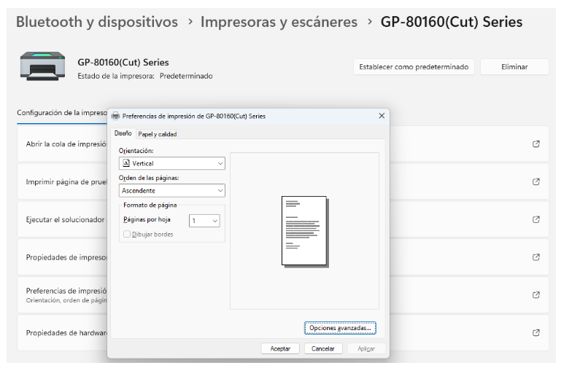The height and width of the screenshot is (368, 561).
Task: Click the GP-80160 printer icon in settings
Action: (42, 66)
